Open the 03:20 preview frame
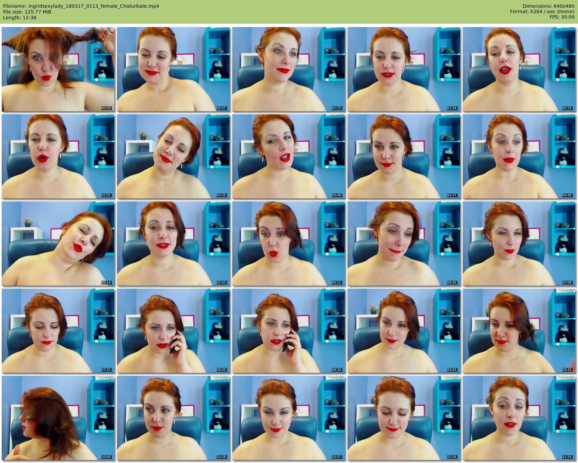The height and width of the screenshot is (463, 578). coord(173,156)
